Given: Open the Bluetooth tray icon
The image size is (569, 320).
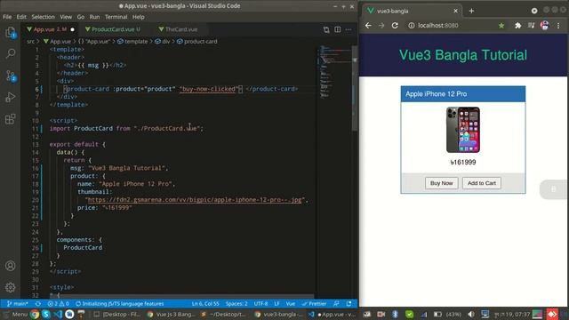Looking at the screenshot, I should click(395, 314).
